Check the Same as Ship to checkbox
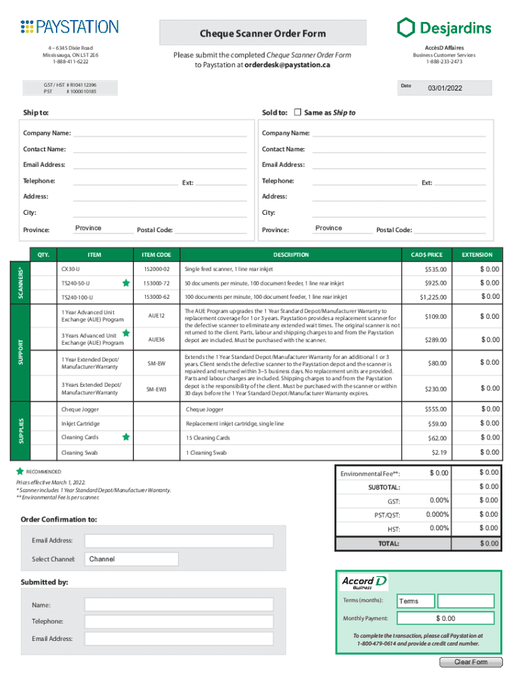Viewport: 513px width, 683px height. point(298,112)
